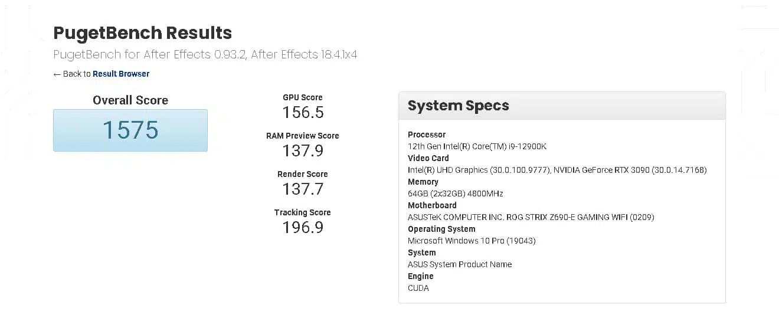Viewport: 779px width, 328px height.
Task: Select the overall score box 1575
Action: point(130,130)
